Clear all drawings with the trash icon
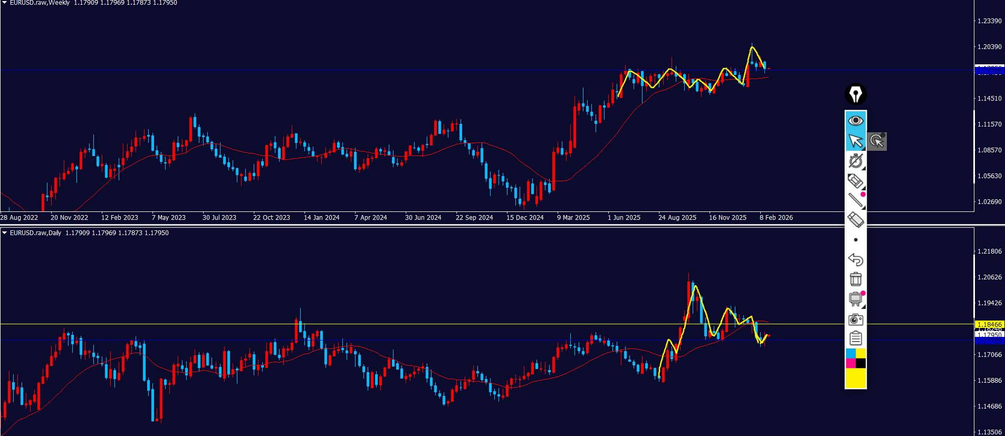1005x436 pixels. click(855, 279)
